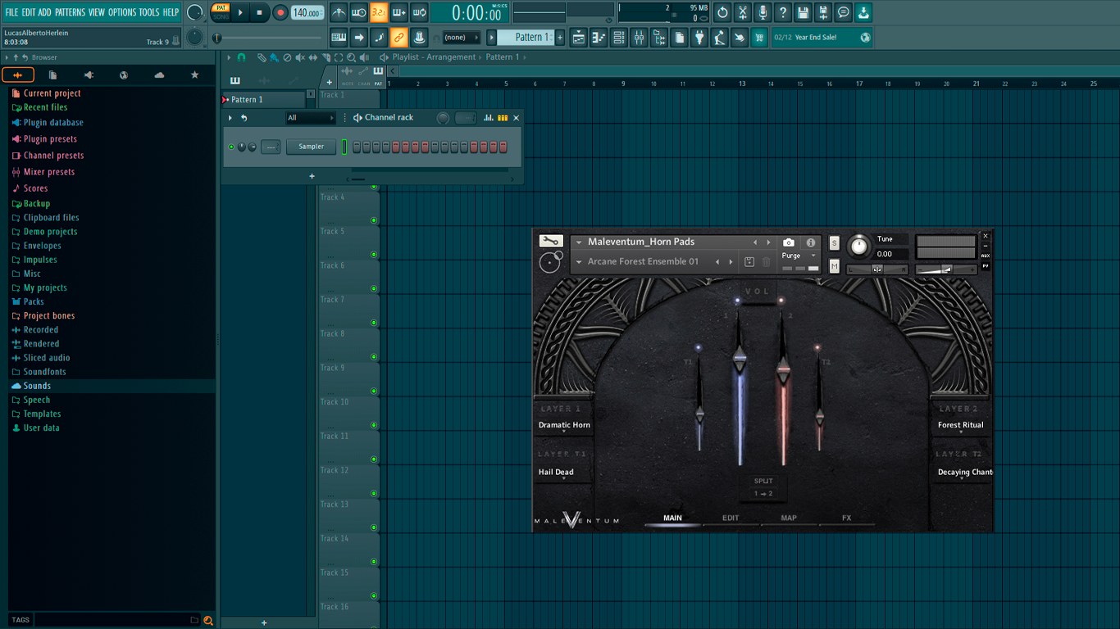The height and width of the screenshot is (629, 1120).
Task: Click the help question mark icon
Action: tap(783, 12)
